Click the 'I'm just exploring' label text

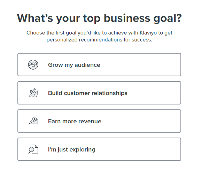[x=72, y=149]
